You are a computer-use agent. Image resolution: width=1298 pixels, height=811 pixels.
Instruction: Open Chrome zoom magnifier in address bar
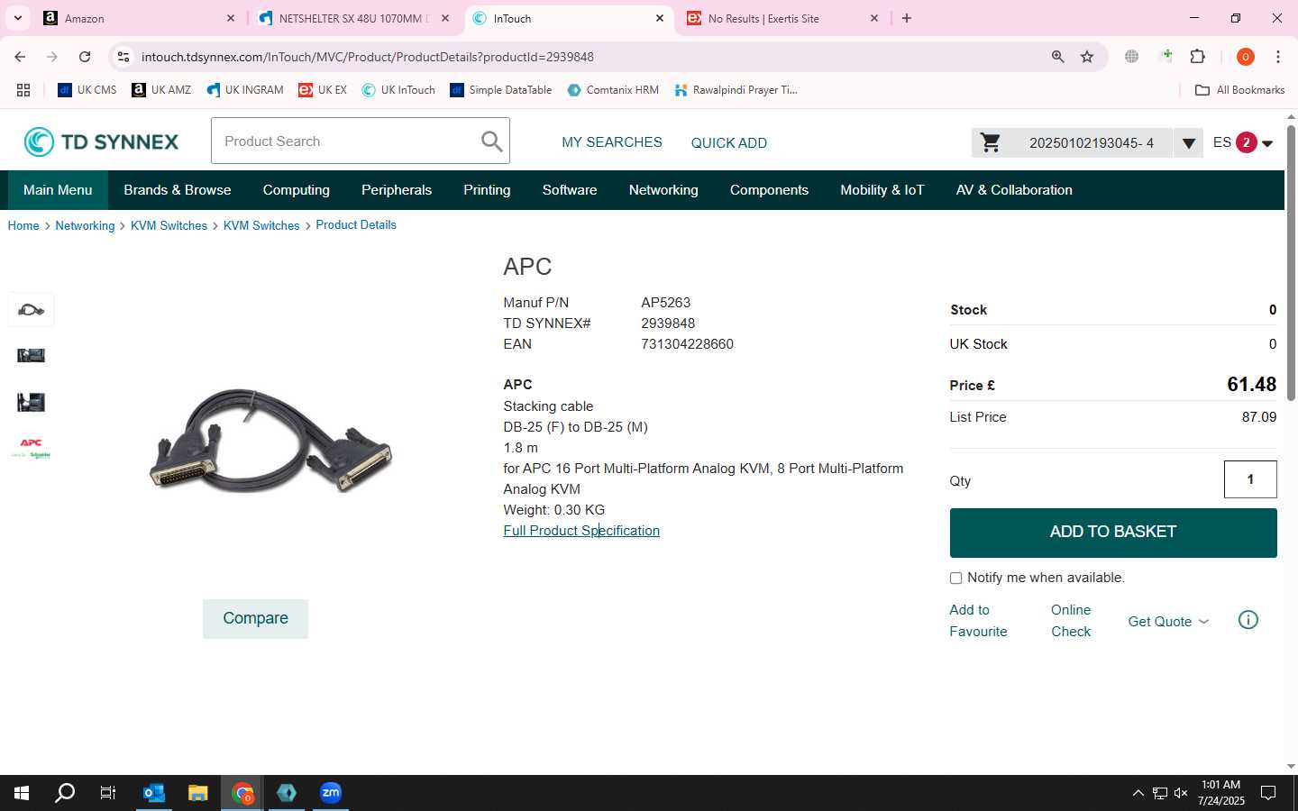[x=1057, y=57]
